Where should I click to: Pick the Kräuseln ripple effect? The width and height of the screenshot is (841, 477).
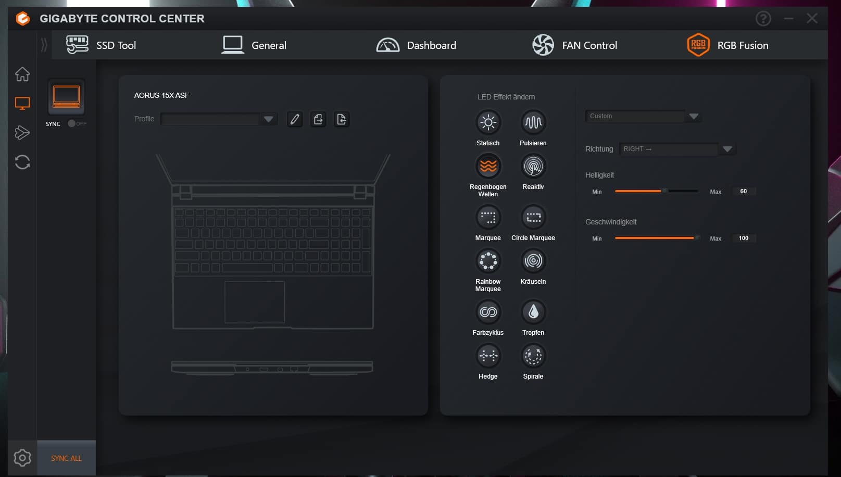click(x=533, y=261)
